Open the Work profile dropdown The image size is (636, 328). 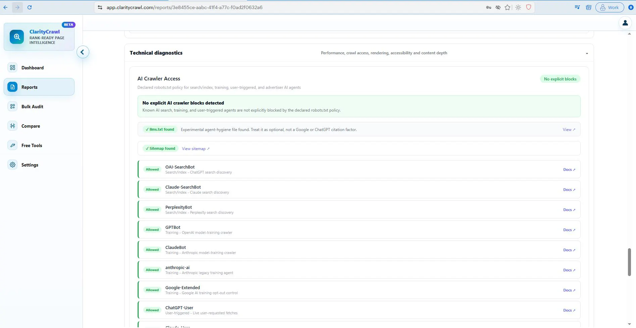pyautogui.click(x=609, y=7)
